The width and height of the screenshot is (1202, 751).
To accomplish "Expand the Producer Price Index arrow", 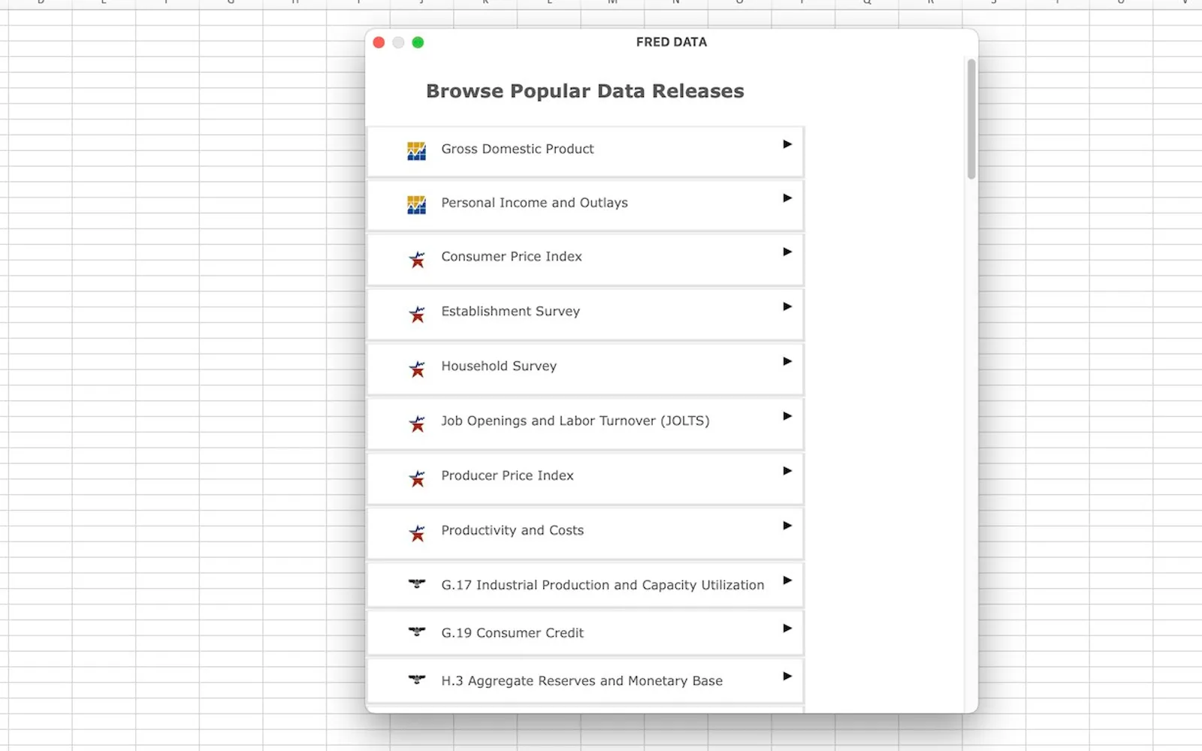I will click(x=787, y=471).
